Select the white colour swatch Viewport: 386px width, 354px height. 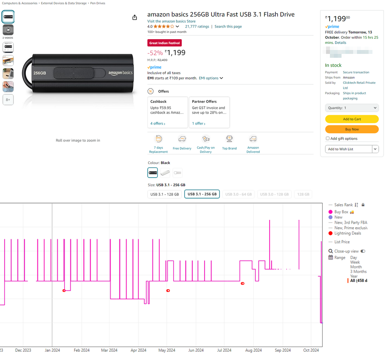click(178, 173)
